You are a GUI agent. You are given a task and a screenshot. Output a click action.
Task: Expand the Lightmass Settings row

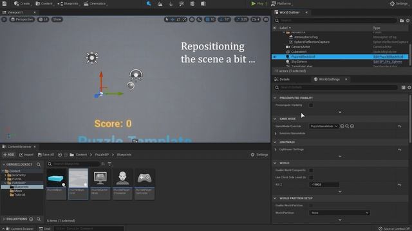pos(276,150)
